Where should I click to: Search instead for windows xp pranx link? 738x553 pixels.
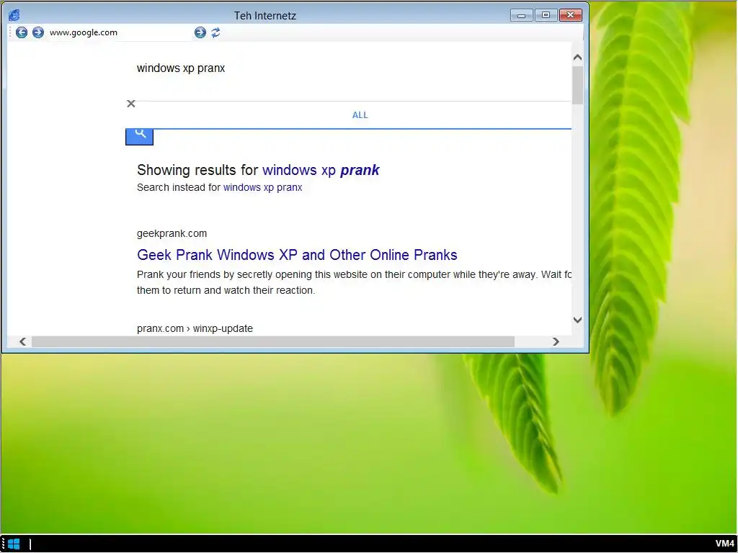click(262, 187)
